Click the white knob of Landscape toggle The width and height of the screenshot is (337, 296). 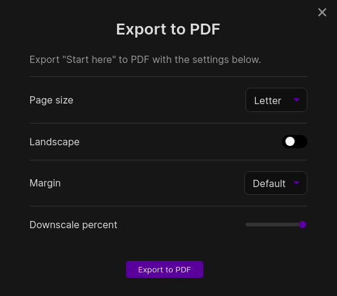pyautogui.click(x=290, y=142)
